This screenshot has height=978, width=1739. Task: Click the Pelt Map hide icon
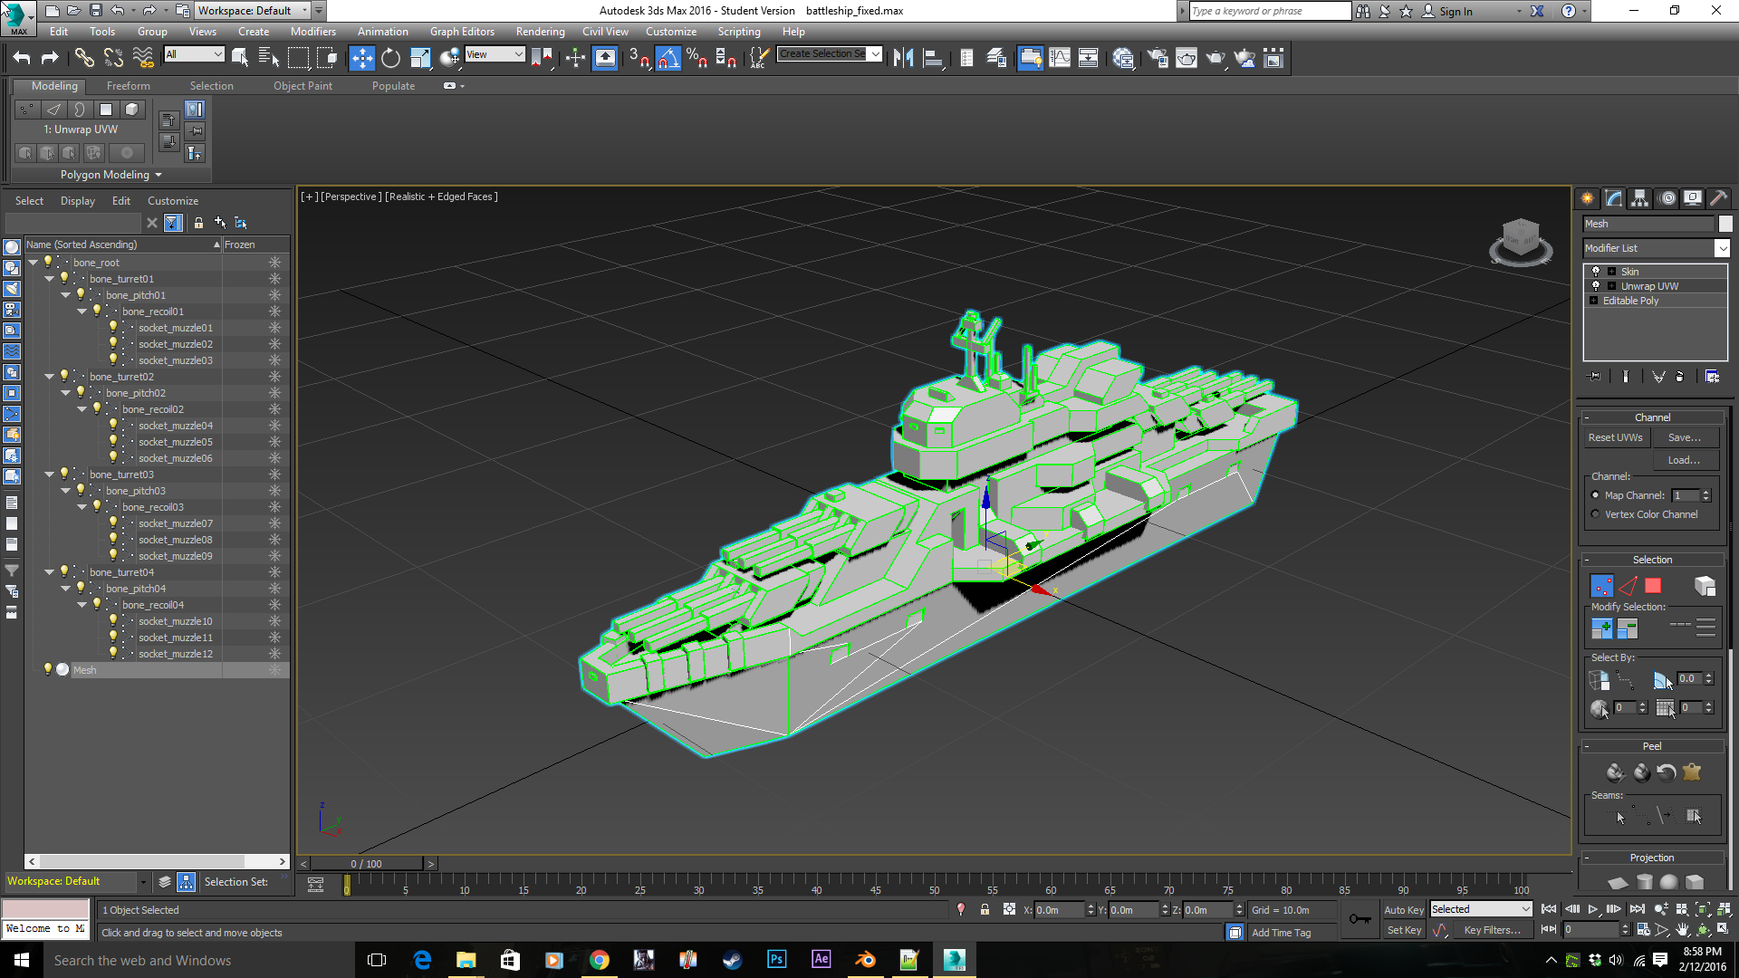coord(1692,772)
